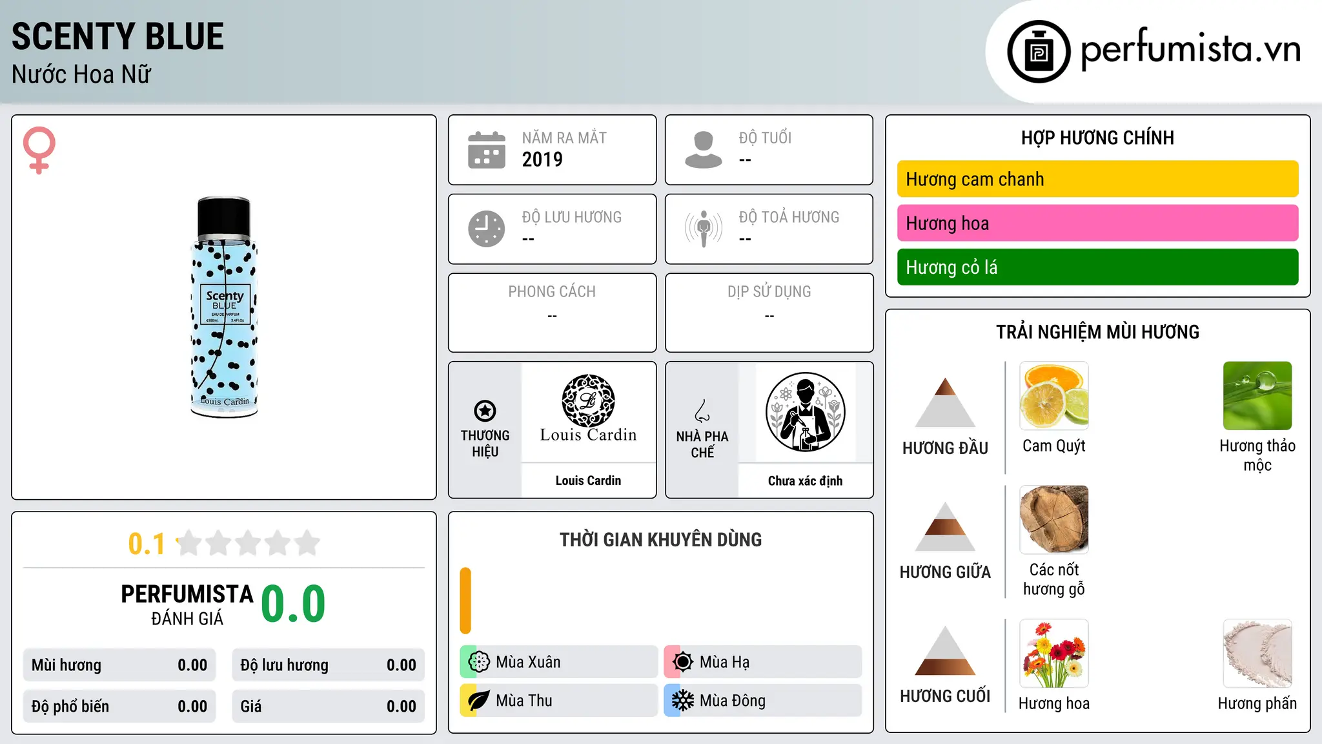Click the flower icon for Mùa Xuân
1322x744 pixels.
(479, 662)
